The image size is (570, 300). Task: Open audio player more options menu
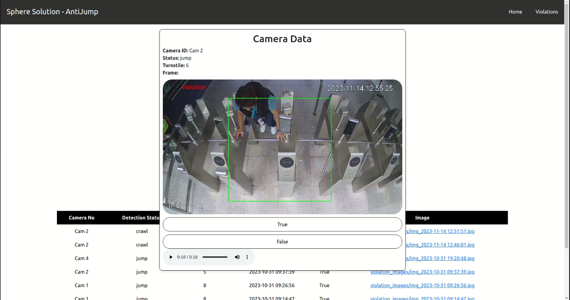[x=247, y=257]
